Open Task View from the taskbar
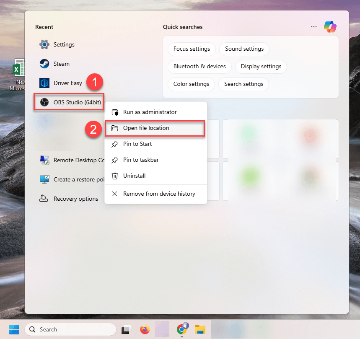The width and height of the screenshot is (360, 339). [126, 330]
